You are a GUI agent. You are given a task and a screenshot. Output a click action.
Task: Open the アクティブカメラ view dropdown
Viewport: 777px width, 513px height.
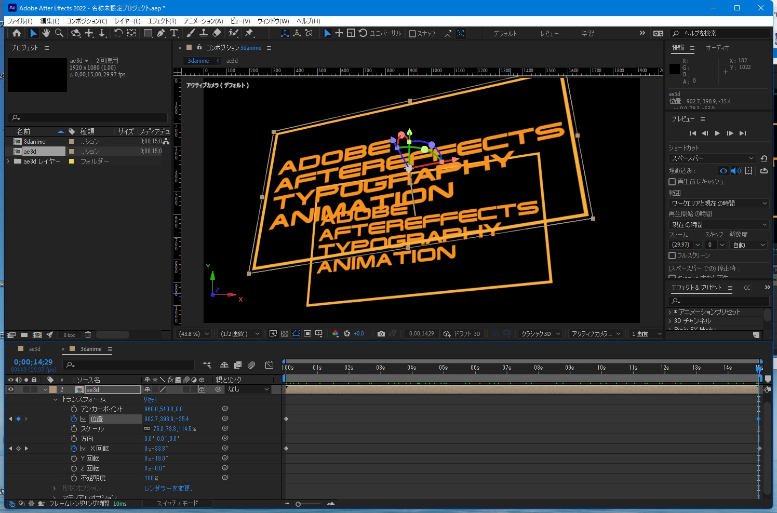596,334
